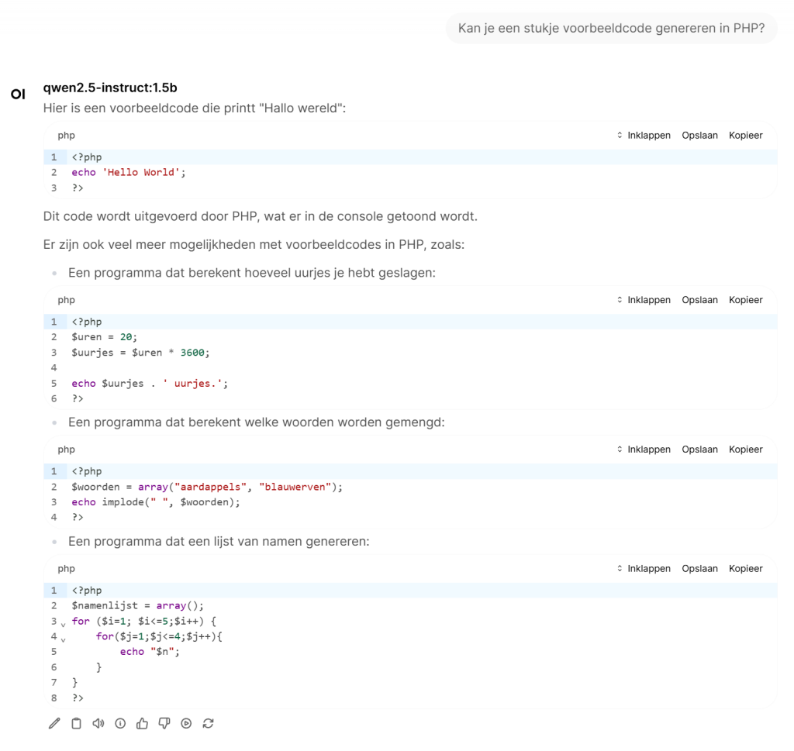The height and width of the screenshot is (751, 794).
Task: Collapse the Hello World code block with Inklappen
Action: [x=644, y=136]
